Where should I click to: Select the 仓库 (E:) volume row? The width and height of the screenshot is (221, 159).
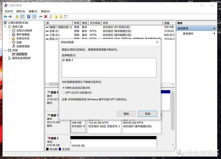[x=110, y=31]
